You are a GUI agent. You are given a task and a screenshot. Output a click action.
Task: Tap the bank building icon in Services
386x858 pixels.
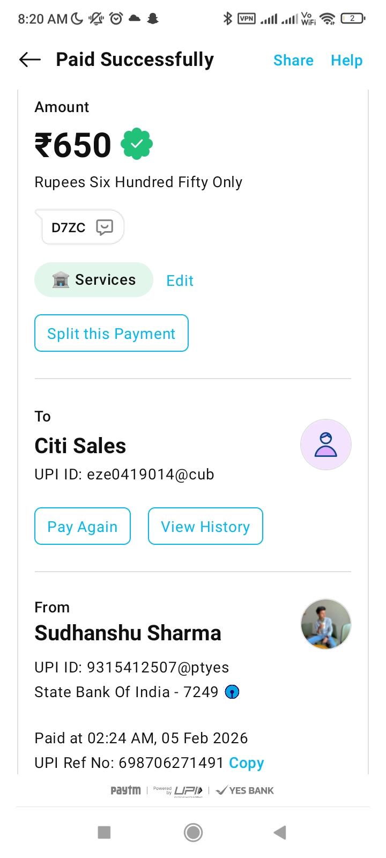tap(61, 280)
